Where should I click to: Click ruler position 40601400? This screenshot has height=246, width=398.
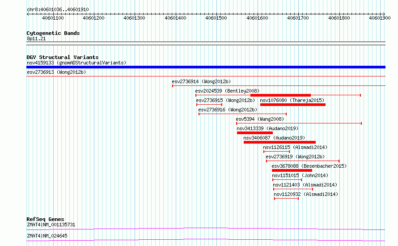click(175, 18)
